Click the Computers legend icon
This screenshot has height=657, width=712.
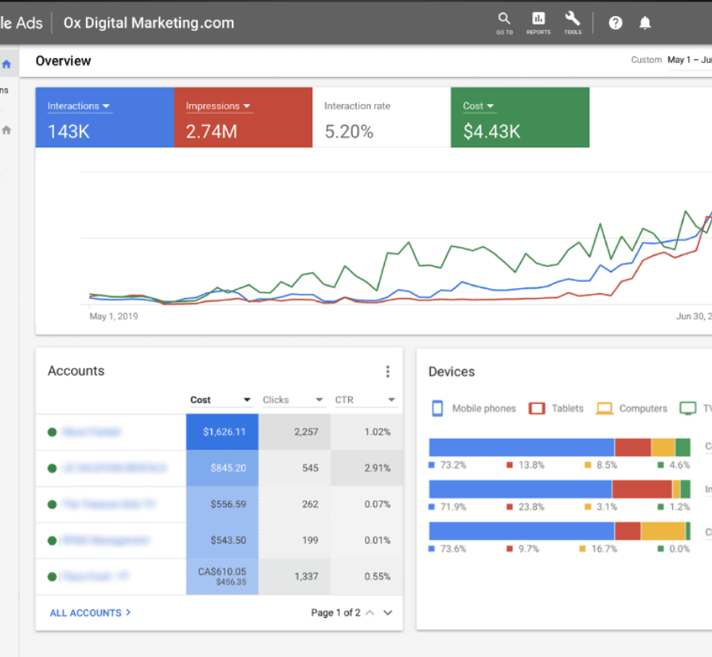coord(604,409)
